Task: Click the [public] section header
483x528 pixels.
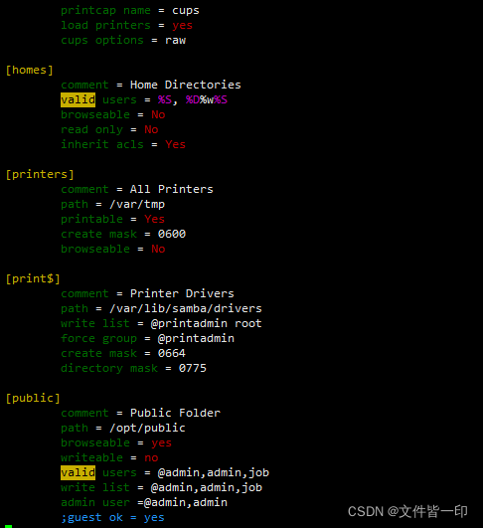Action: coord(33,398)
